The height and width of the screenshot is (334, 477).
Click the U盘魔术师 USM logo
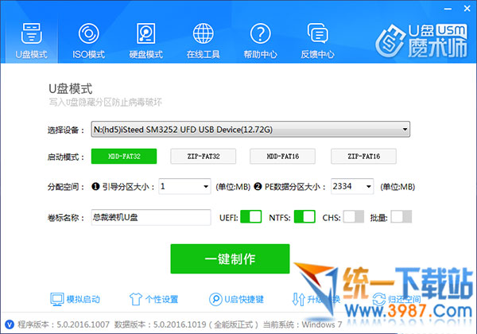pos(421,41)
